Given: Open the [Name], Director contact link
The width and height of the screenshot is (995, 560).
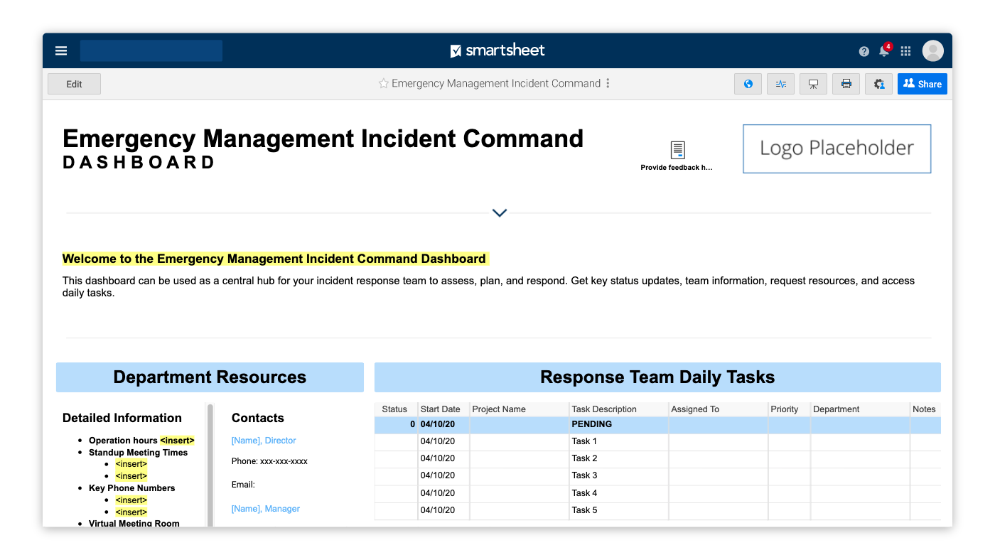Looking at the screenshot, I should [x=264, y=441].
